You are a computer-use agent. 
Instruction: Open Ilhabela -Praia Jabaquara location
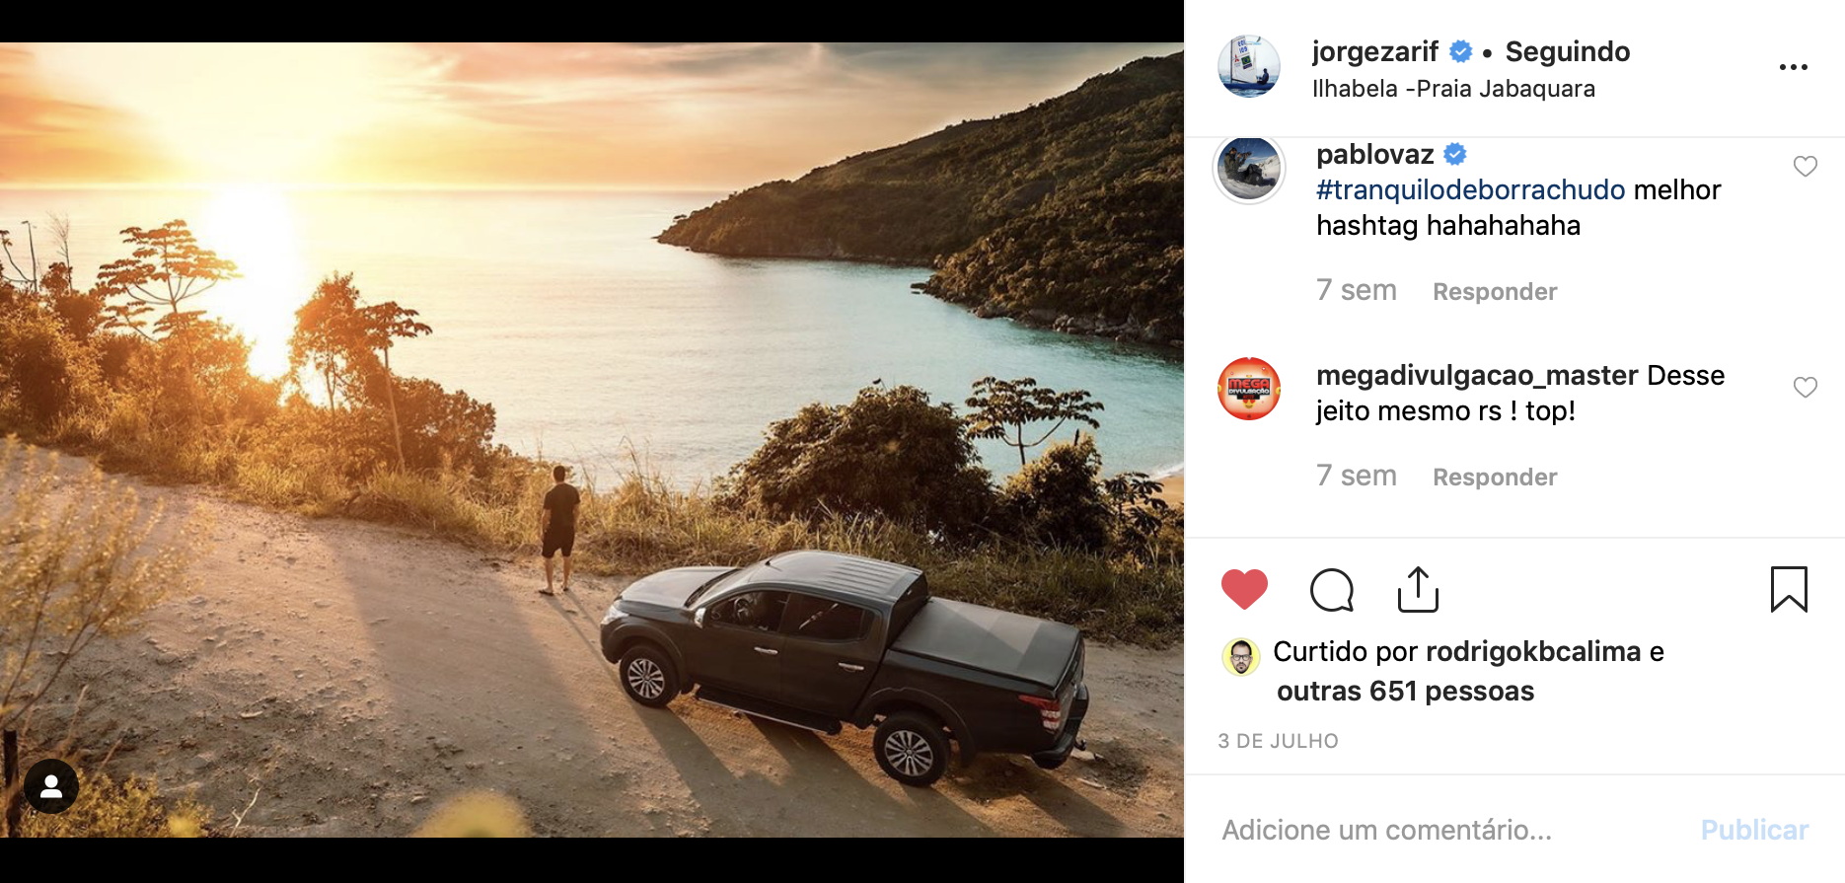pyautogui.click(x=1453, y=89)
